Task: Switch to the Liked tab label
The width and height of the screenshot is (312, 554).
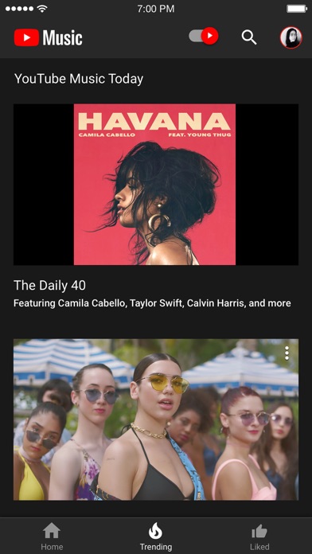Action: 259,547
